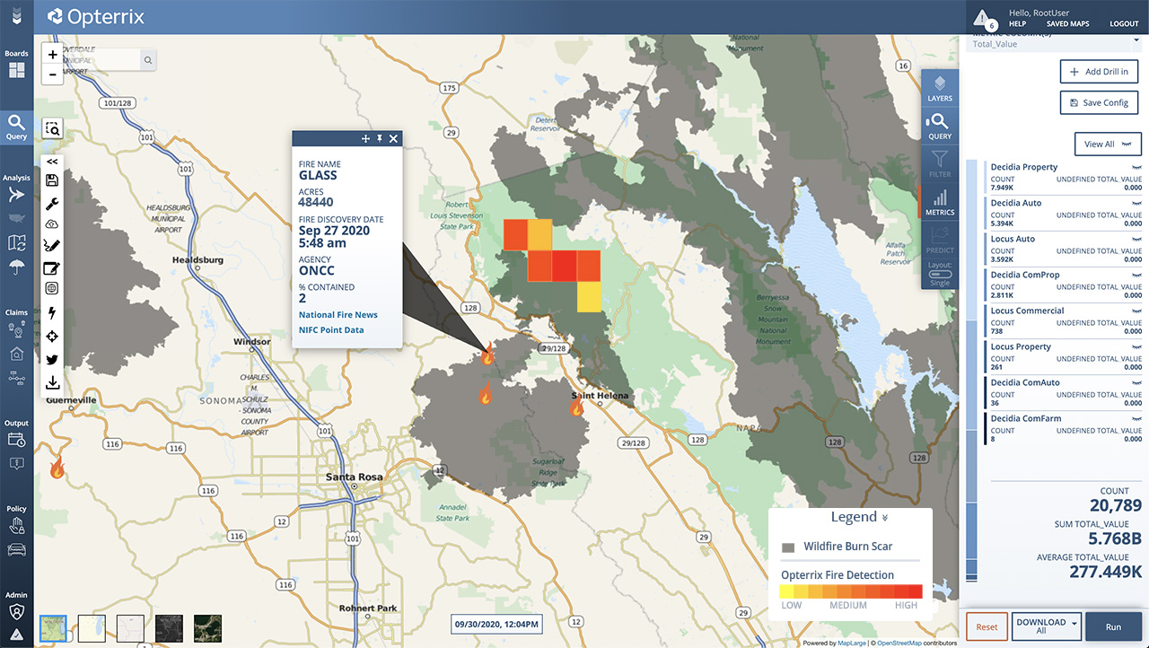This screenshot has width=1149, height=648.
Task: Activate the crosshair locate tool
Action: [x=52, y=337]
